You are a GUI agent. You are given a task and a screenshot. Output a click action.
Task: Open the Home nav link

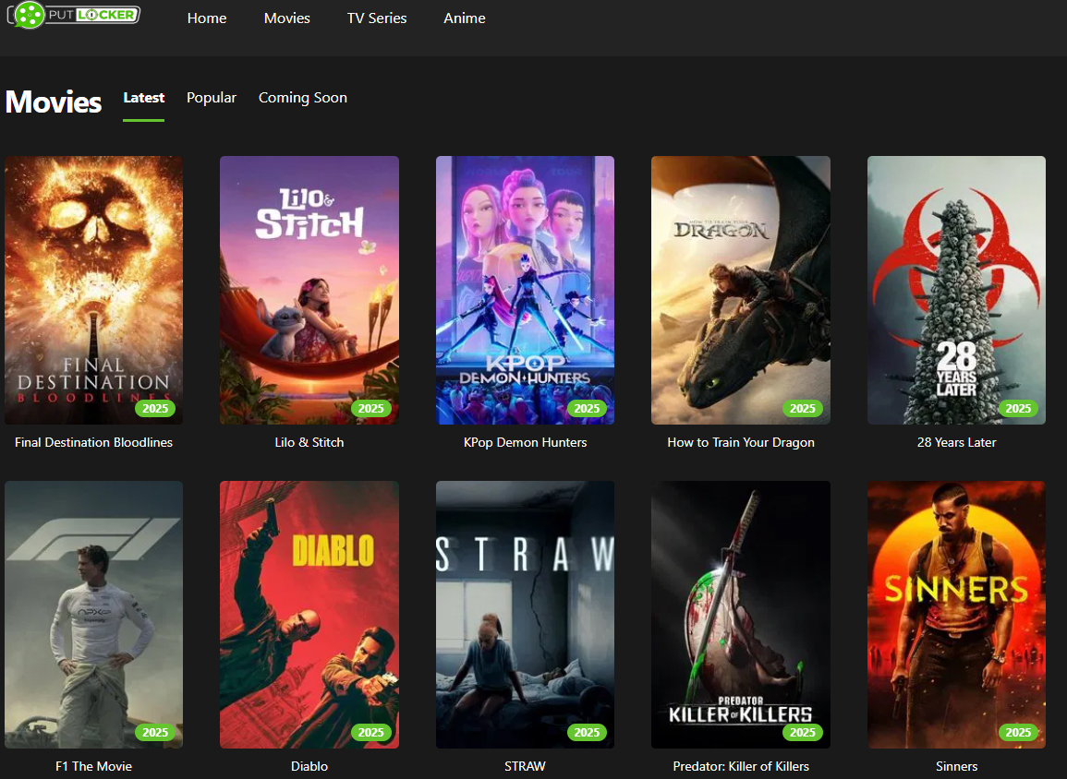(207, 18)
